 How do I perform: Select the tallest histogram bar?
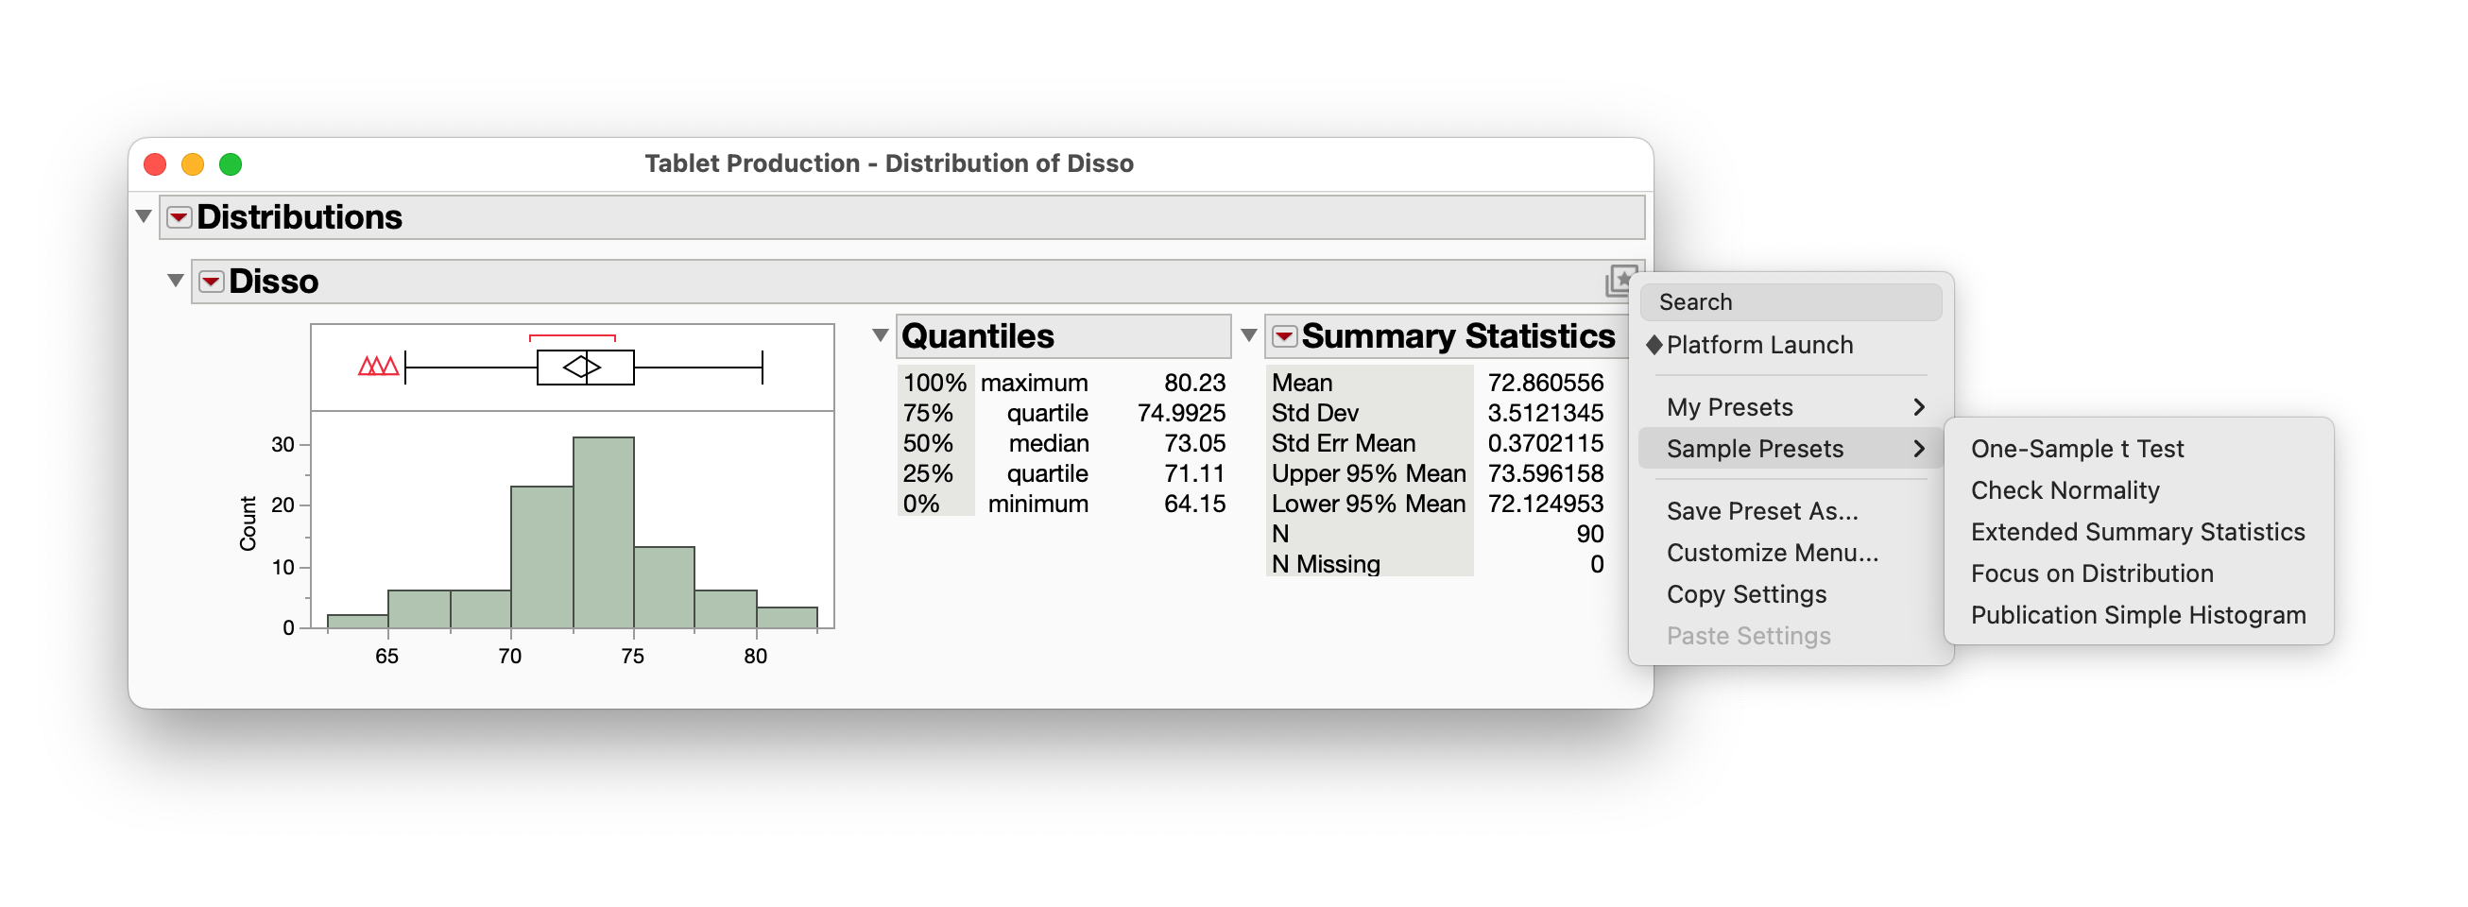(x=603, y=532)
